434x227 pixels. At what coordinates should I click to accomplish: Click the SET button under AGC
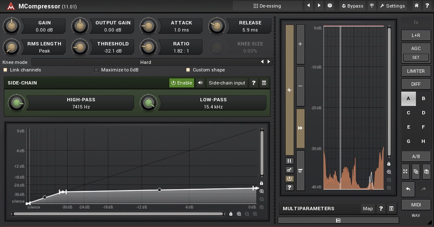(416, 57)
